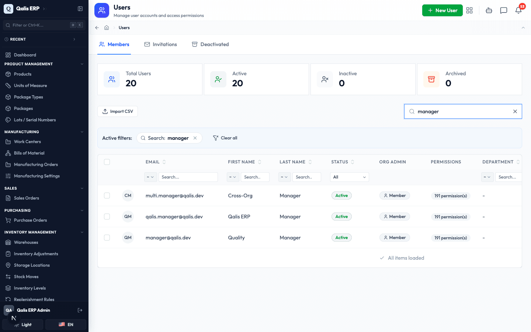Click the logout icon beside Qalis ERP Admin
This screenshot has width=531, height=332.
(x=80, y=310)
